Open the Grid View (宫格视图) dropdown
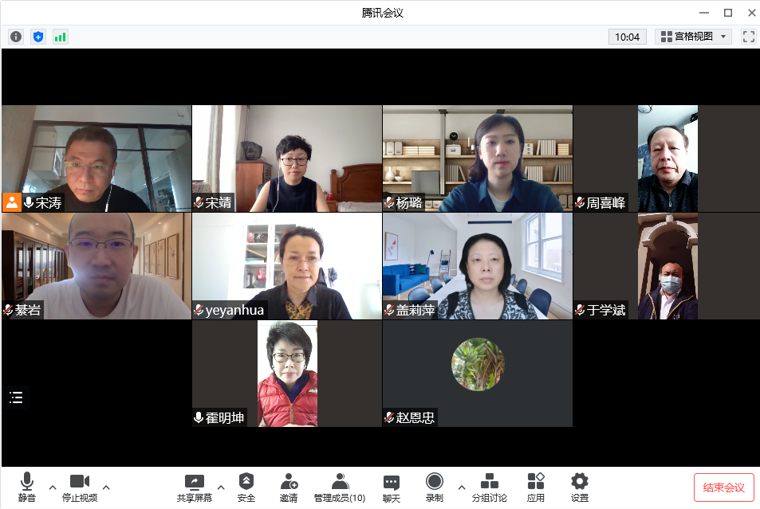760x509 pixels. point(694,37)
